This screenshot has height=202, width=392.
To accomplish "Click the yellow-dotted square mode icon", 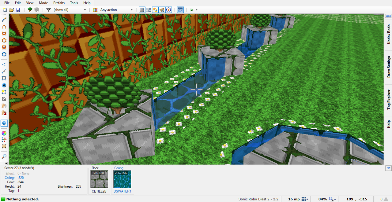I will (x=4, y=92).
